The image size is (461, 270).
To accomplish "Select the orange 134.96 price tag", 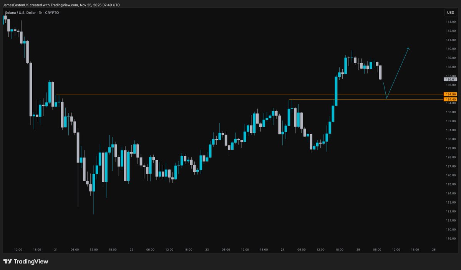I will pos(450,94).
